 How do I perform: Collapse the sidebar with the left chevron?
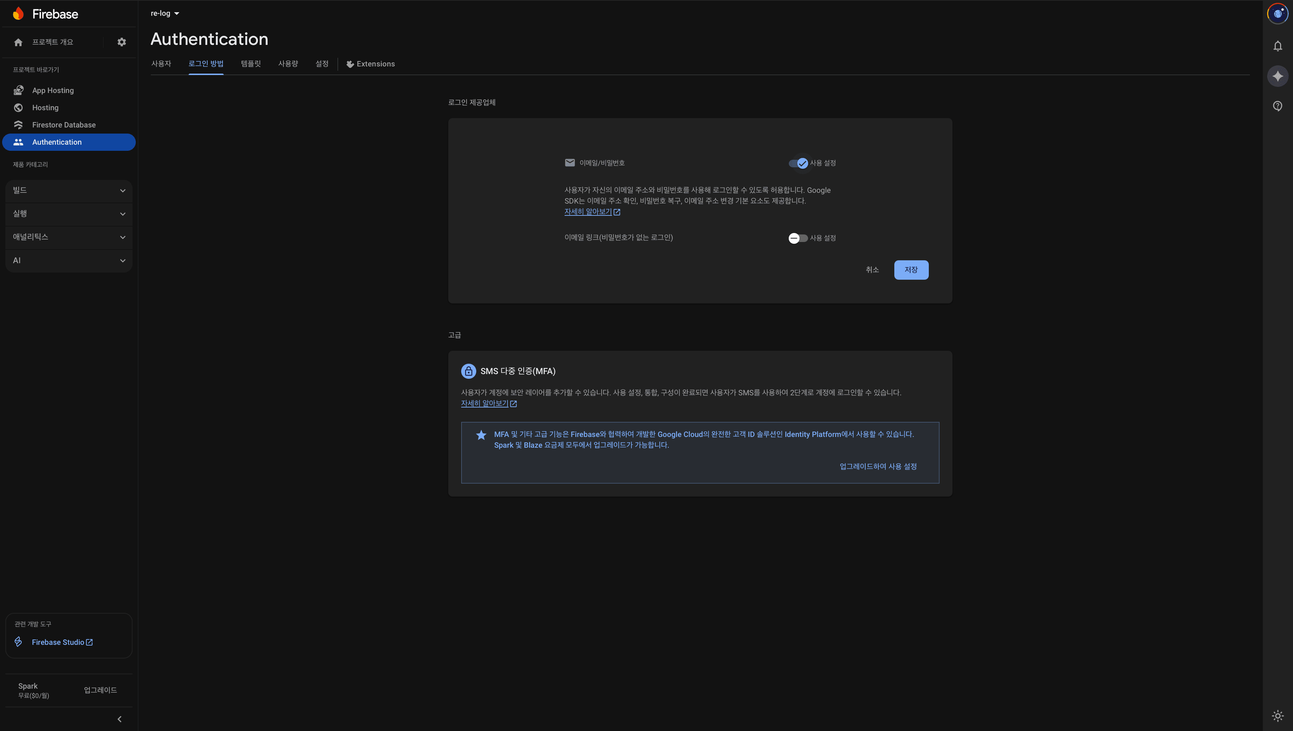coord(120,719)
